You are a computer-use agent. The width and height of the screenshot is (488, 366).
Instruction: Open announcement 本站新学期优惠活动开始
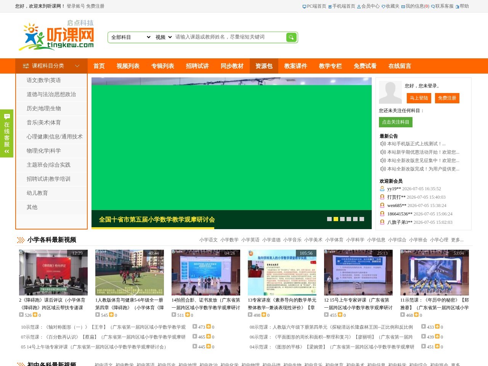423,152
